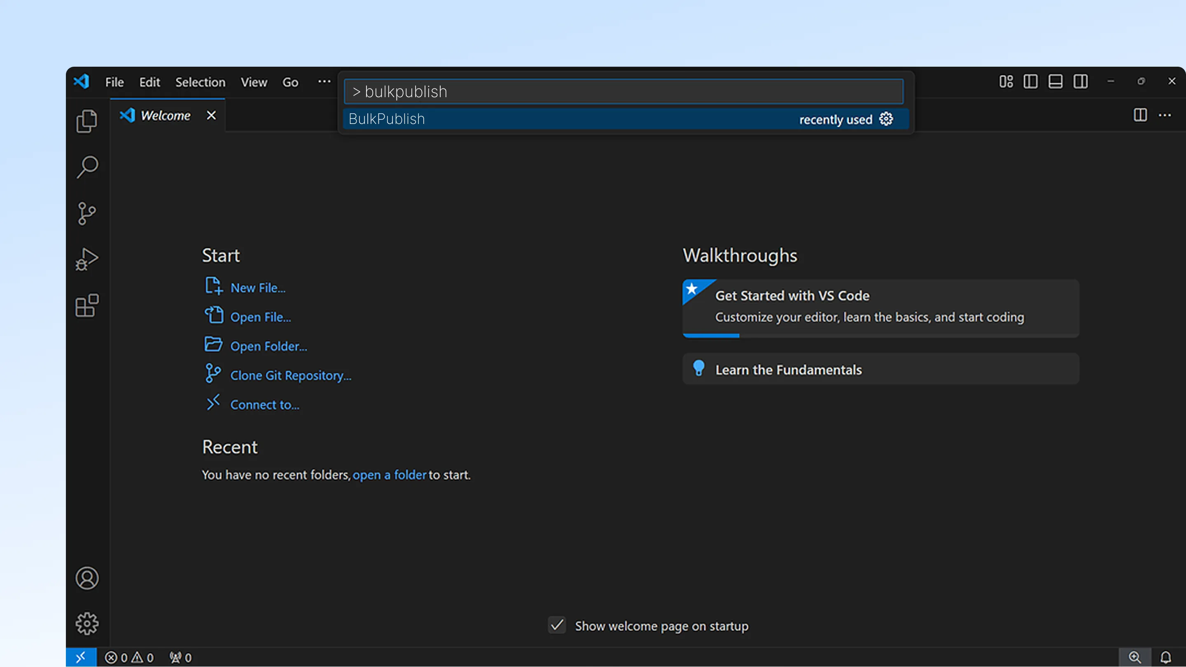Configure keybinding gear for BulkPublish command
The width and height of the screenshot is (1186, 667).
[x=886, y=119]
